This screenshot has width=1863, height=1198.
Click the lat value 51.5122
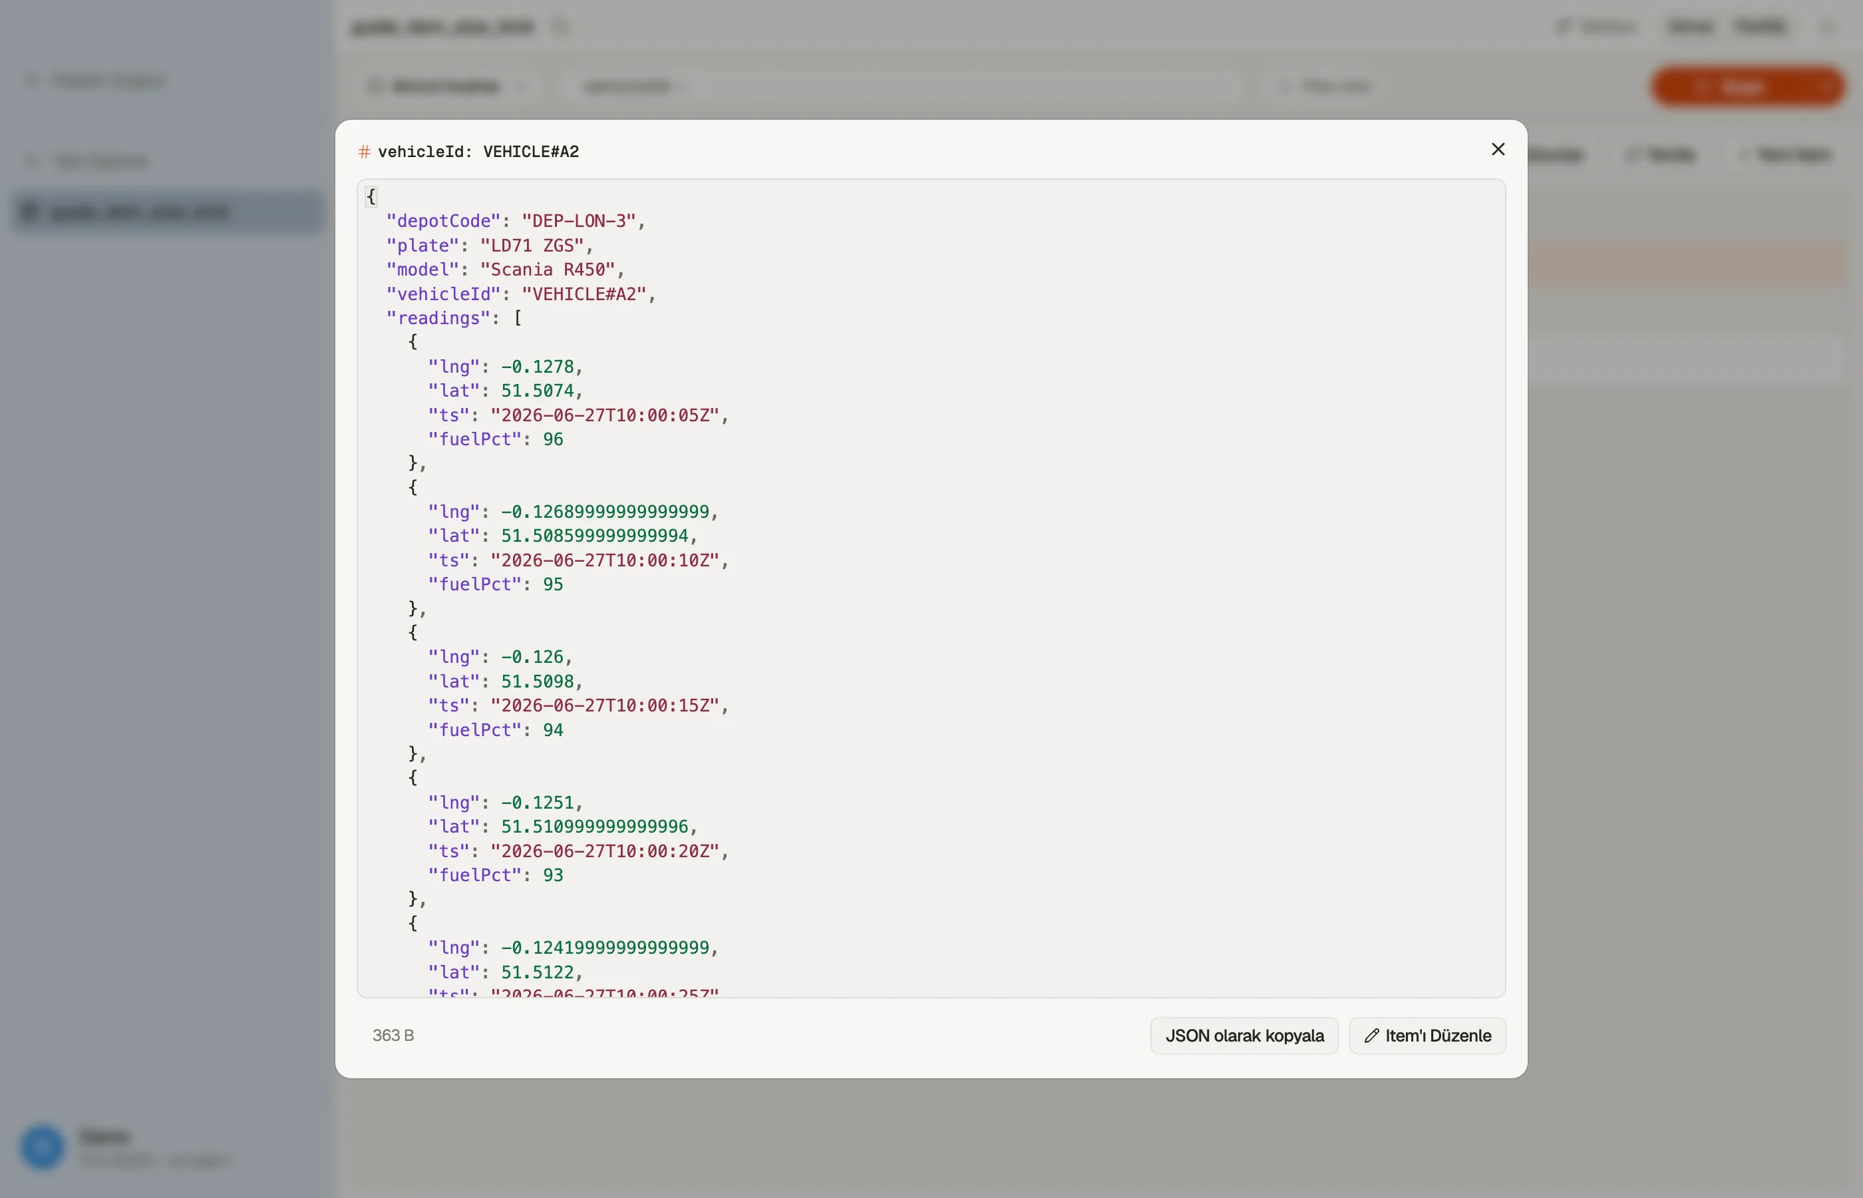coord(538,972)
